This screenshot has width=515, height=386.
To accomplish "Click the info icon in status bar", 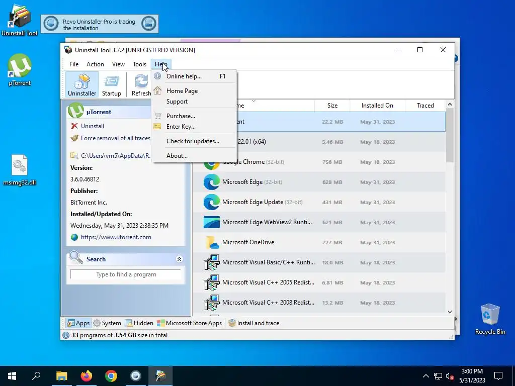I will coord(66,335).
